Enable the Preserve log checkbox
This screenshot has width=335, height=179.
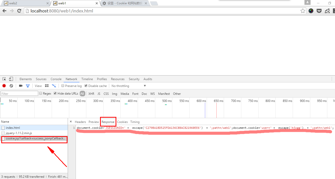point(63,86)
